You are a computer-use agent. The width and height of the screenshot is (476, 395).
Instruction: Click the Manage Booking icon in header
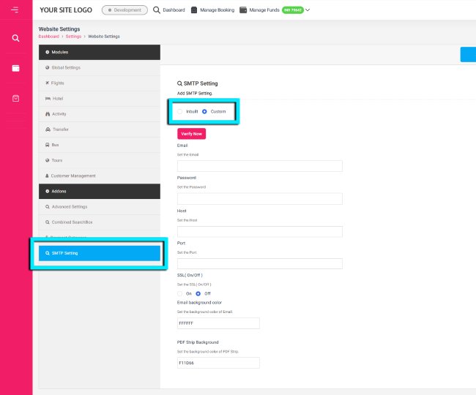point(194,10)
